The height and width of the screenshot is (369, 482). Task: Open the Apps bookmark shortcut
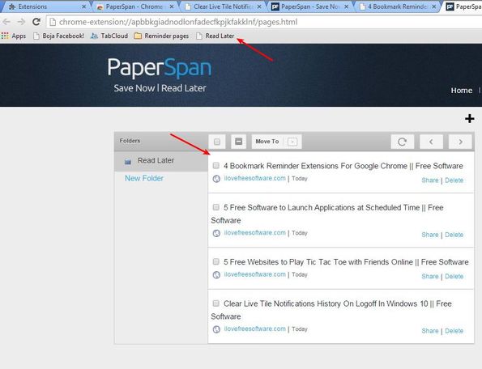(x=14, y=36)
